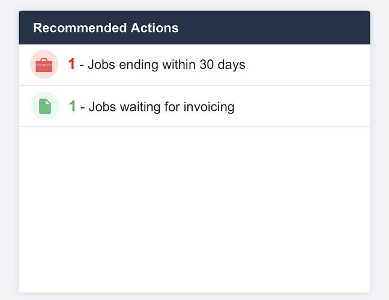This screenshot has width=389, height=300.
Task: Click the dark header bar right of title
Action: (274, 28)
